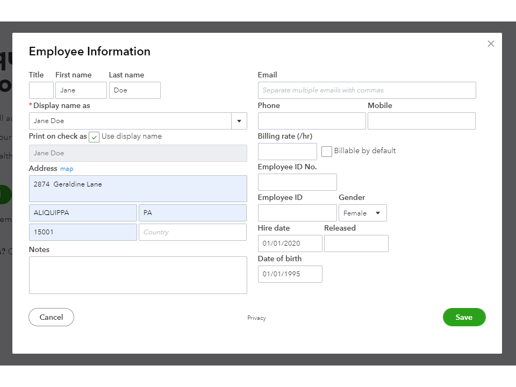Screen dimensions: 516x387
Task: Click the Hire date field
Action: [290, 243]
